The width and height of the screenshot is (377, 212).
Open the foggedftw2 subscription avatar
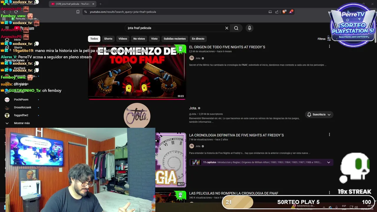(7, 115)
